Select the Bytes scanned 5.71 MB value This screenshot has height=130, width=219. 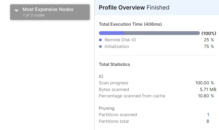coord(208,90)
